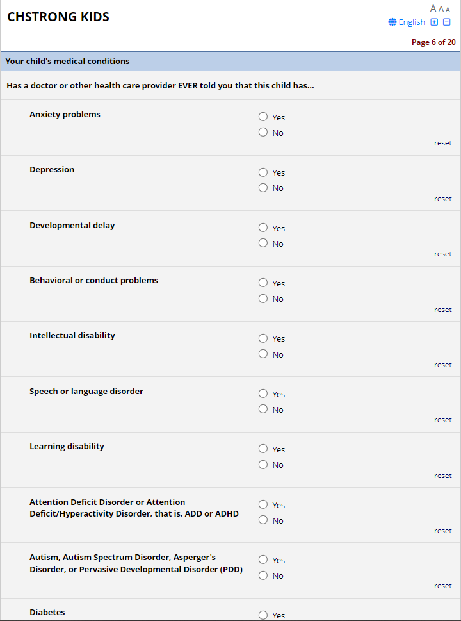Select No for Depression
The width and height of the screenshot is (461, 621).
(x=263, y=188)
